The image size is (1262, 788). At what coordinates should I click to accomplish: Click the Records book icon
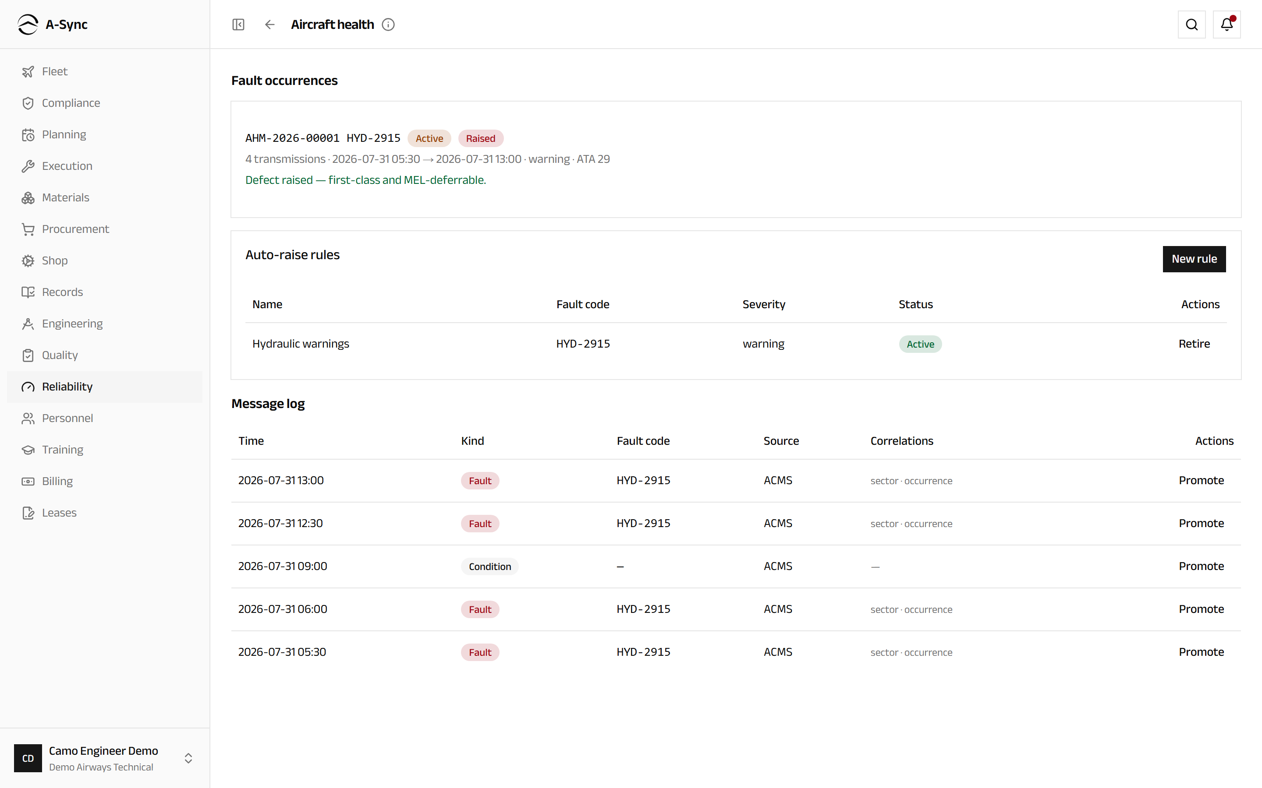[x=28, y=292]
